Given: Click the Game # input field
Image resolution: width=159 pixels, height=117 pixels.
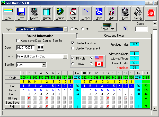Looking at the screenshot, I should click(x=141, y=29).
